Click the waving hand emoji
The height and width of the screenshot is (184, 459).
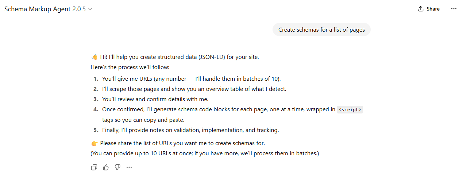[x=94, y=57]
